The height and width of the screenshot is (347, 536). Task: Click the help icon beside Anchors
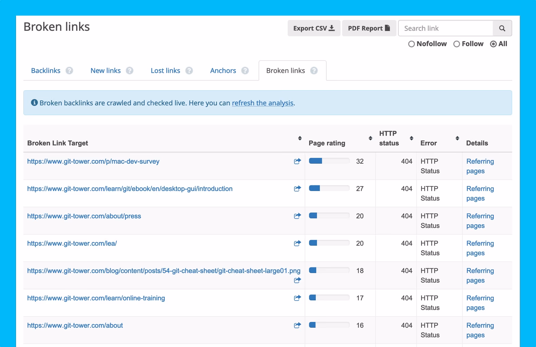pos(245,70)
